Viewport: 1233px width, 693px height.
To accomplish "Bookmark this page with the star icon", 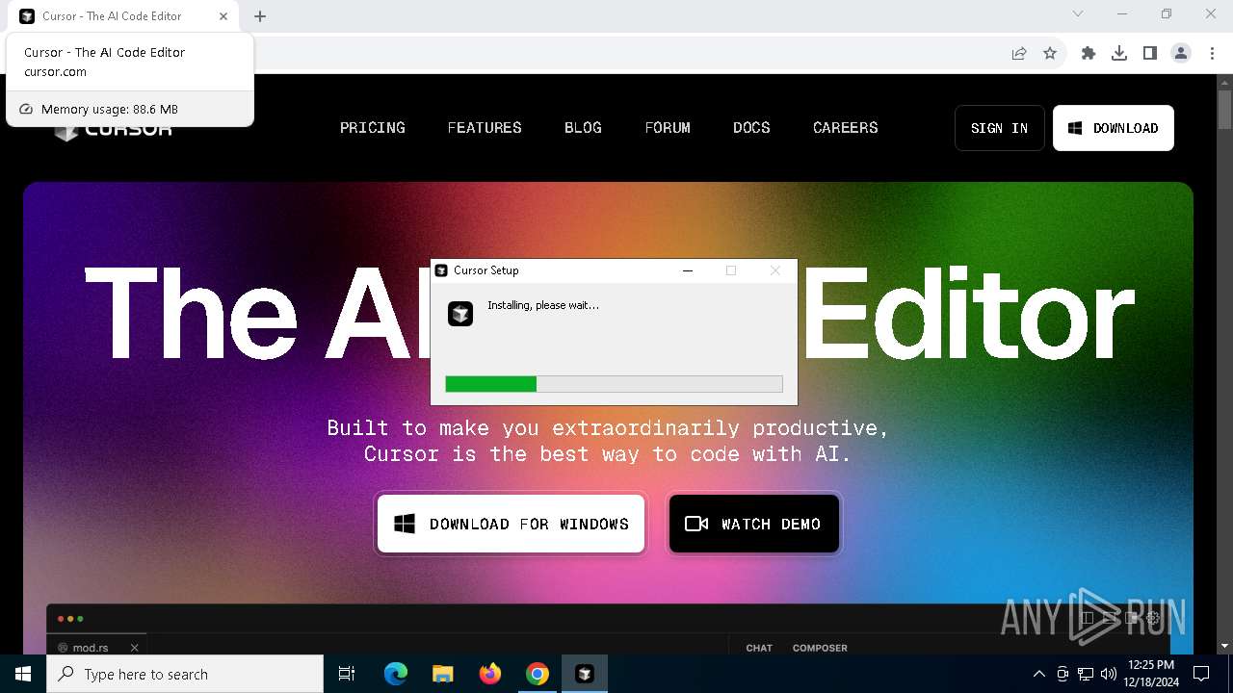I will (1050, 53).
